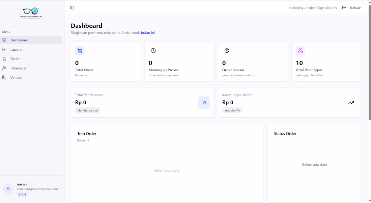Click the "Total Order" label

click(x=84, y=70)
